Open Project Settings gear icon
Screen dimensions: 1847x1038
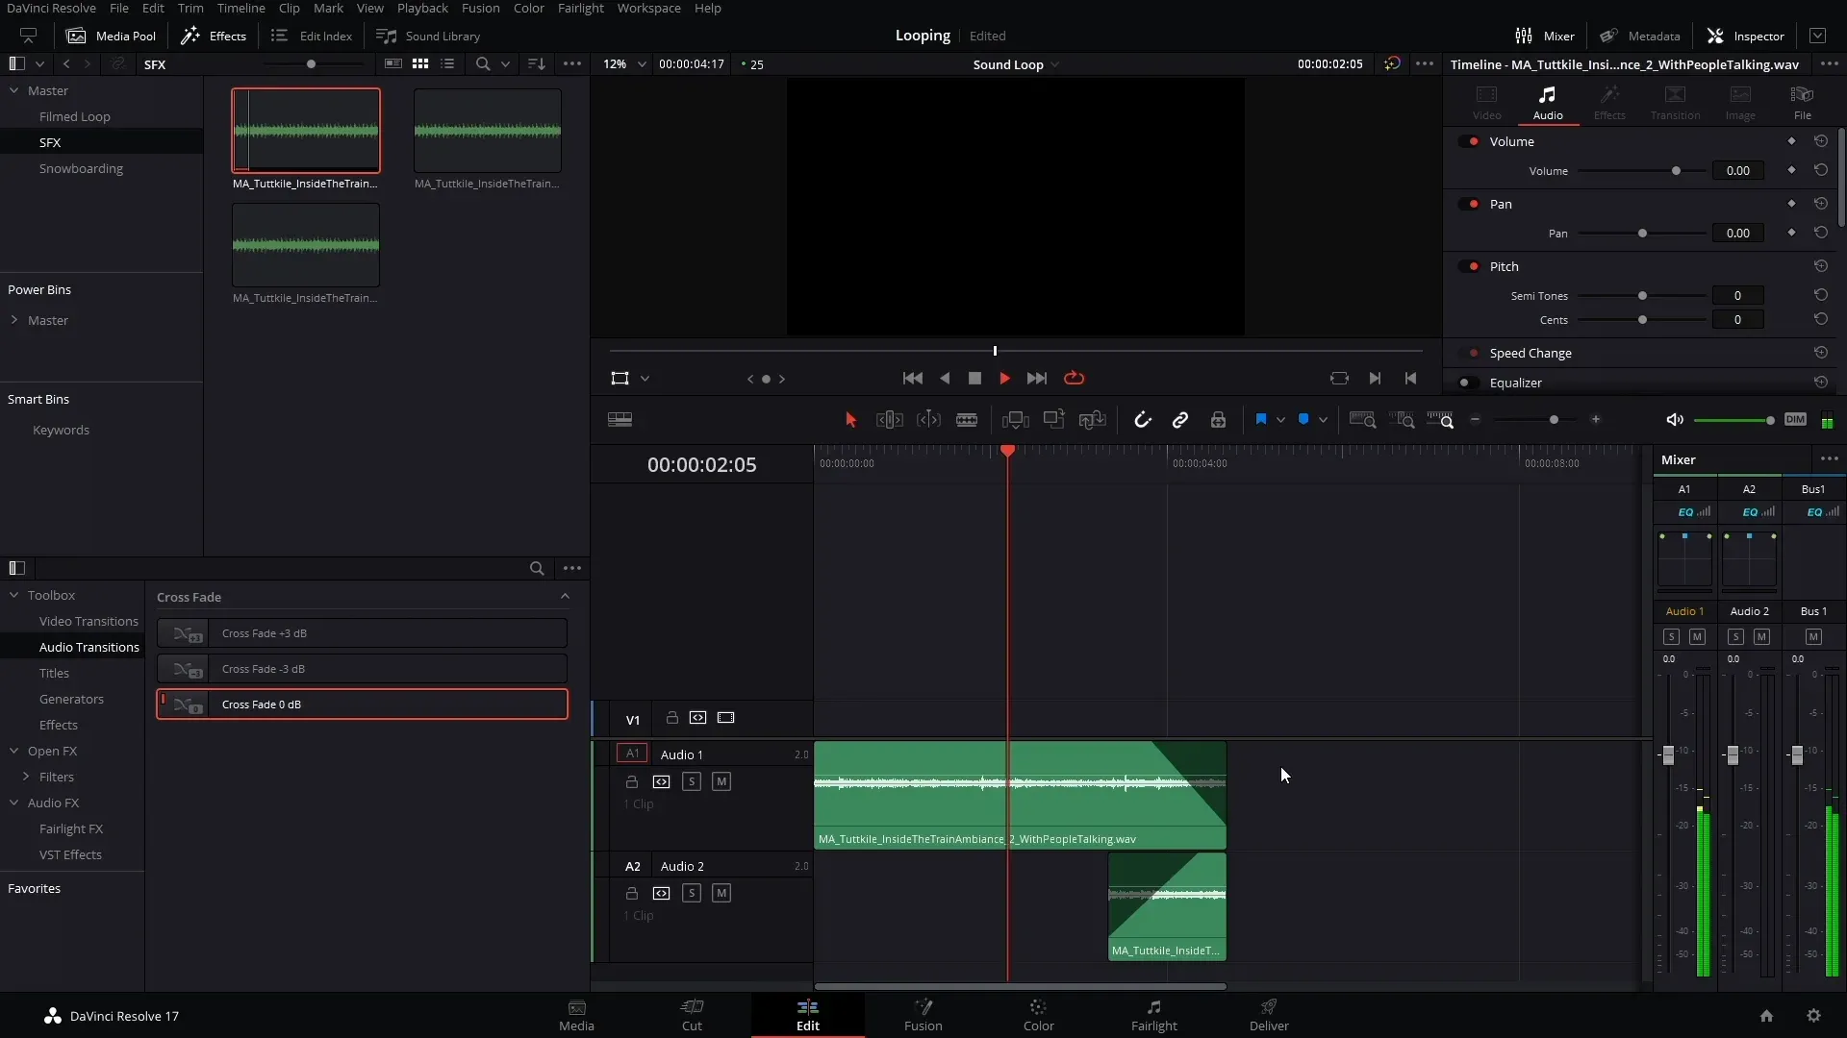click(x=1813, y=1016)
